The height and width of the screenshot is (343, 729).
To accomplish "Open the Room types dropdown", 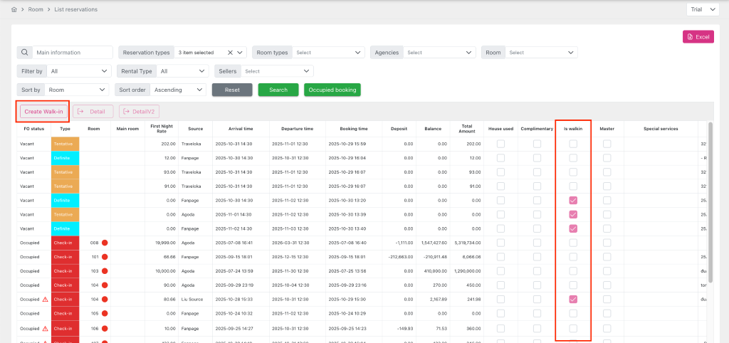I will [329, 52].
